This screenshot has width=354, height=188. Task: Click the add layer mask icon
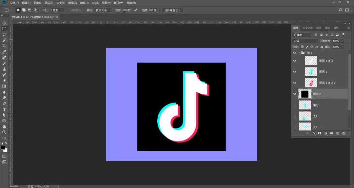[x=320, y=133]
